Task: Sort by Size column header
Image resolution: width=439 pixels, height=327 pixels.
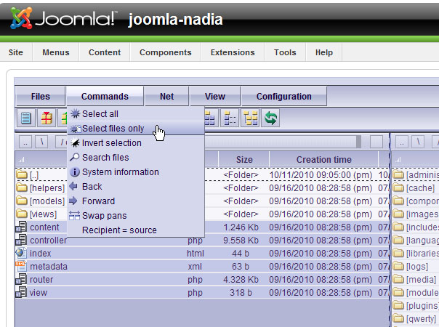Action: tap(244, 159)
